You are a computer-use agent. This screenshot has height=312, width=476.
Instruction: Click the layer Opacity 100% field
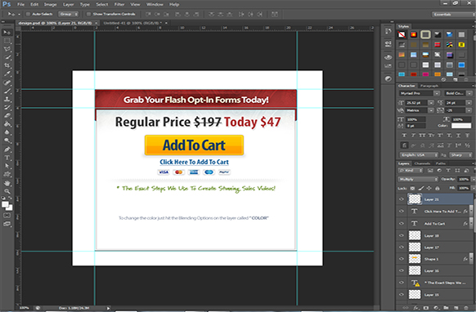tap(464, 179)
